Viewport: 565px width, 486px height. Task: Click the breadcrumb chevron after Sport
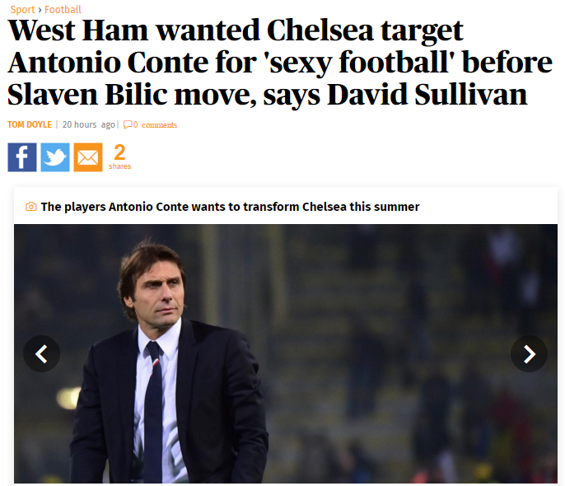(40, 10)
